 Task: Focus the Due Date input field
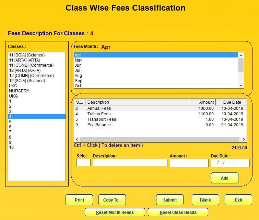pos(230,163)
